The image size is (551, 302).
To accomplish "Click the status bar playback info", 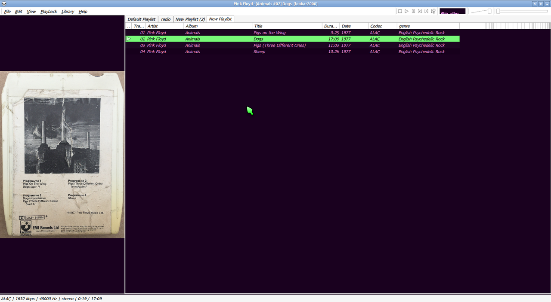I will 52,299.
